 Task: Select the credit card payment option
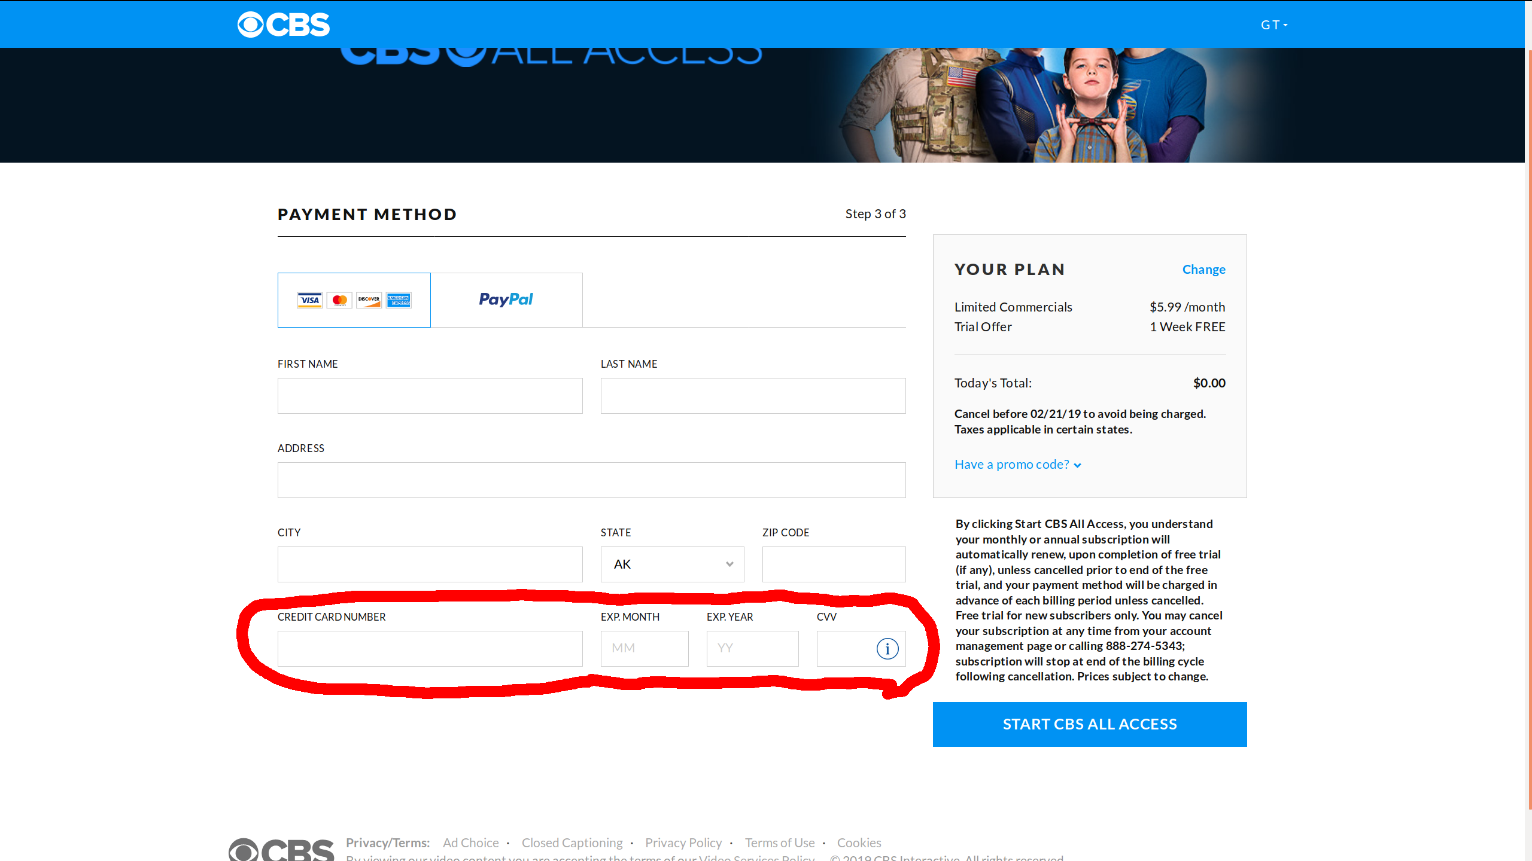(x=354, y=300)
